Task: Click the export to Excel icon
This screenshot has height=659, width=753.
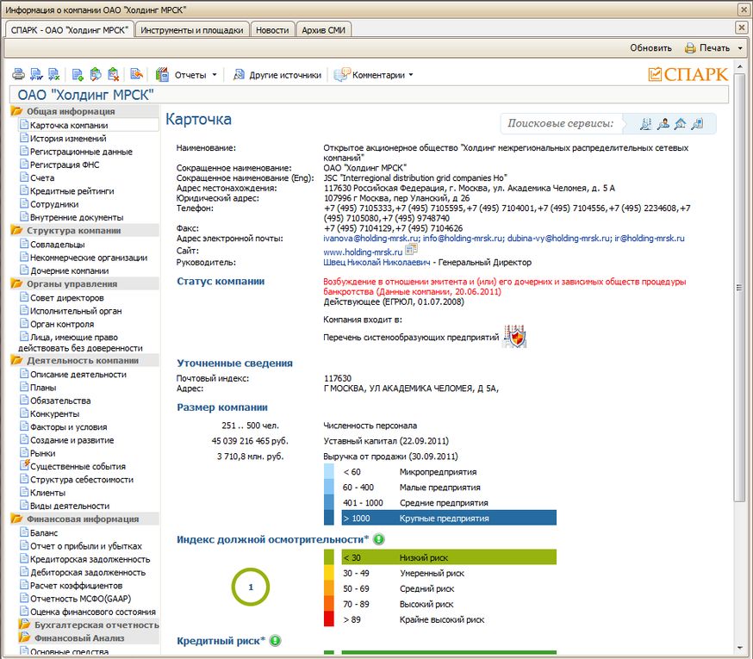Action: (x=53, y=75)
